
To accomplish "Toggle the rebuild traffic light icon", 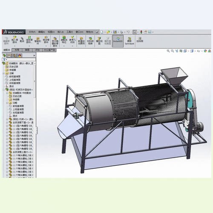I will (x=141, y=32).
